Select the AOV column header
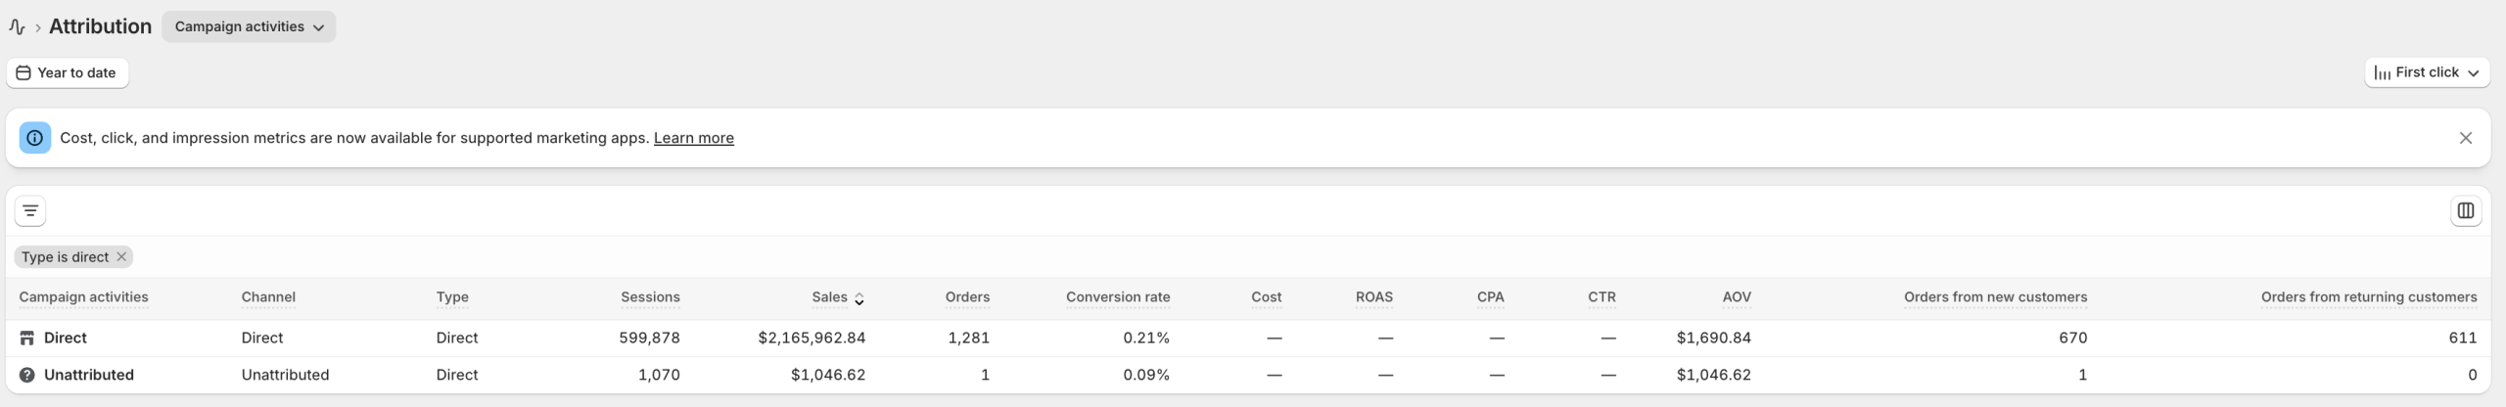2506x407 pixels. pyautogui.click(x=1737, y=297)
